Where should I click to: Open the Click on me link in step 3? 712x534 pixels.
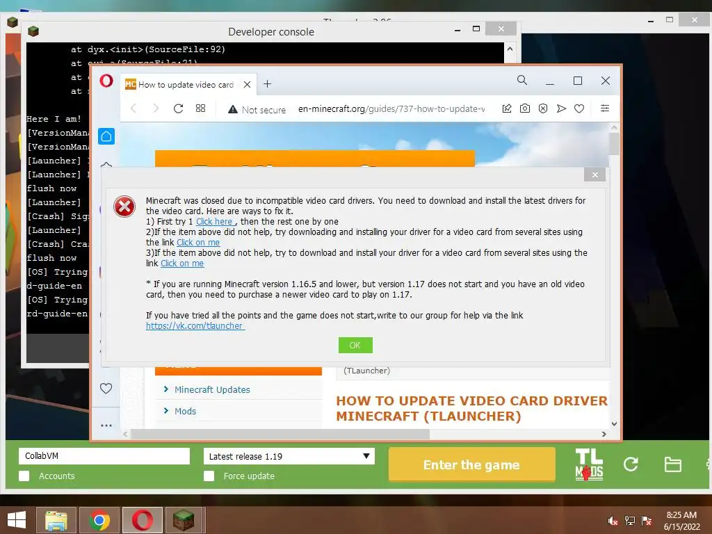pyautogui.click(x=182, y=264)
